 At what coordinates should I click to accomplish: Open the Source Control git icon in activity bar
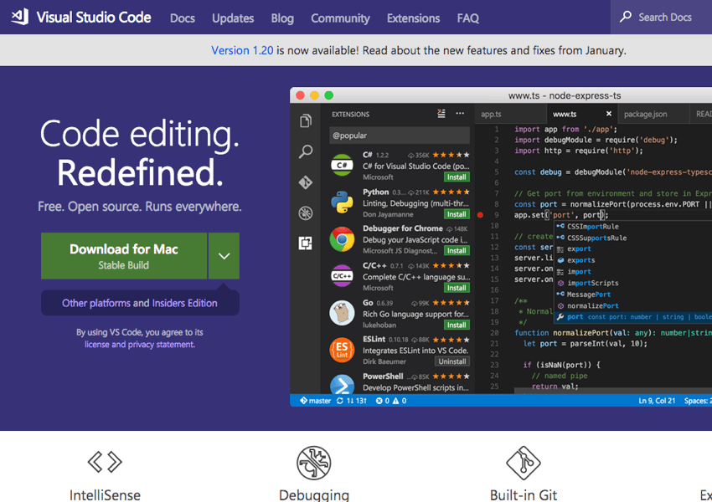click(x=306, y=182)
